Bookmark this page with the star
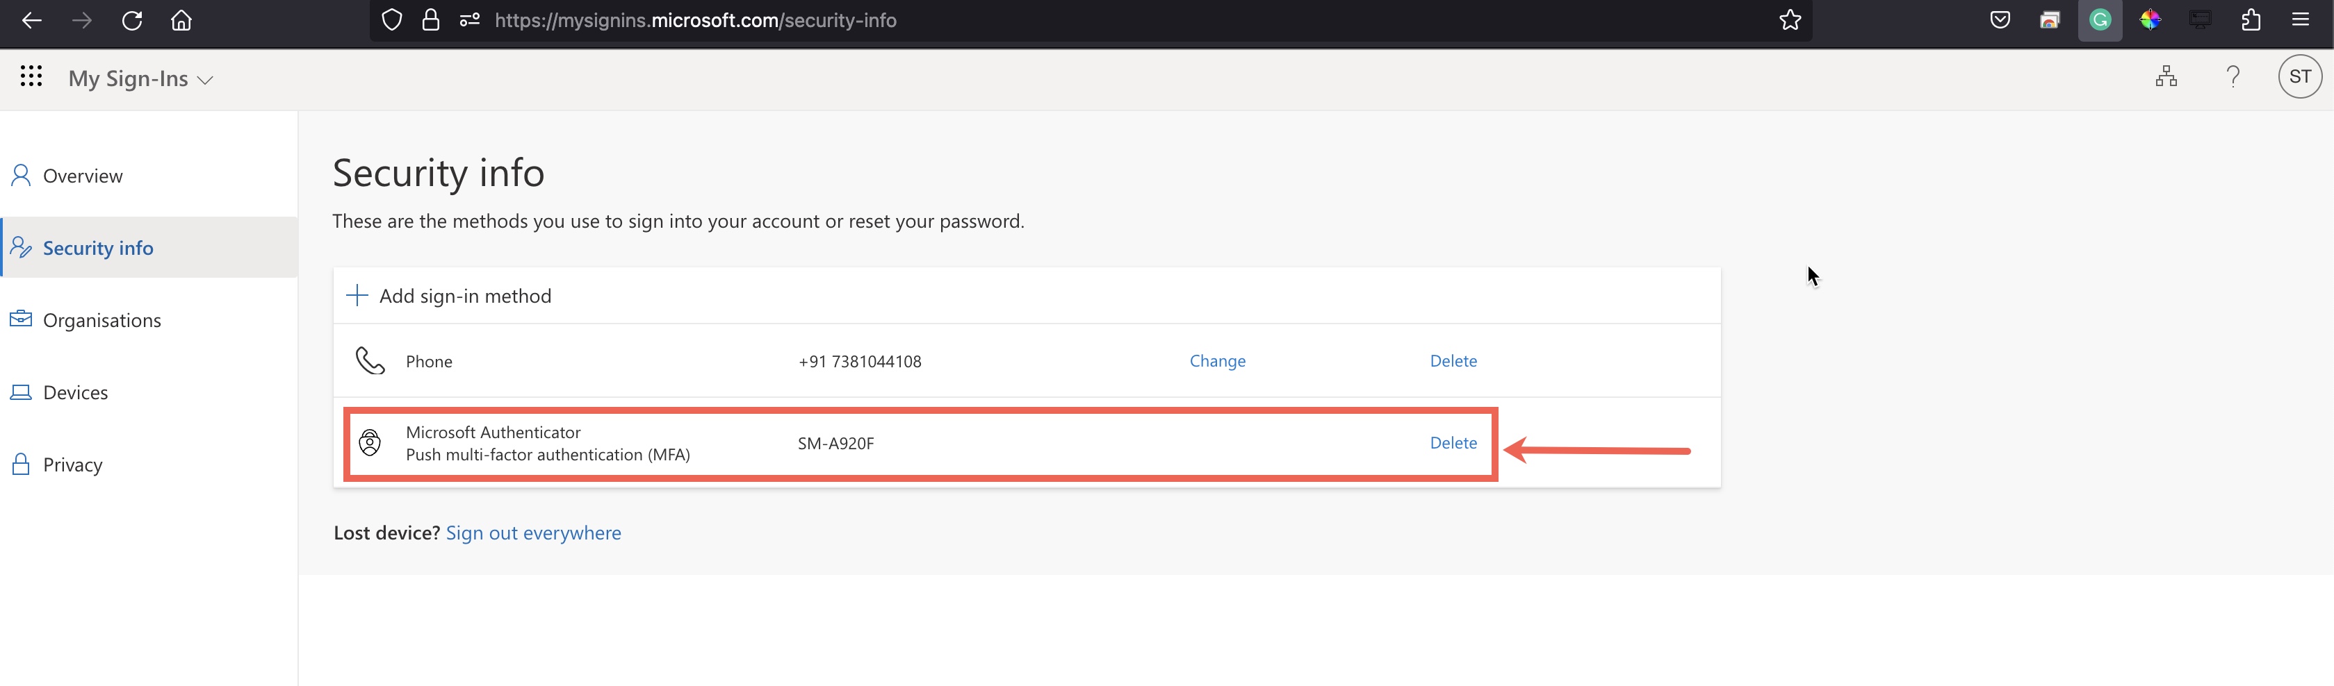Screen dimensions: 2334x686 (1790, 20)
